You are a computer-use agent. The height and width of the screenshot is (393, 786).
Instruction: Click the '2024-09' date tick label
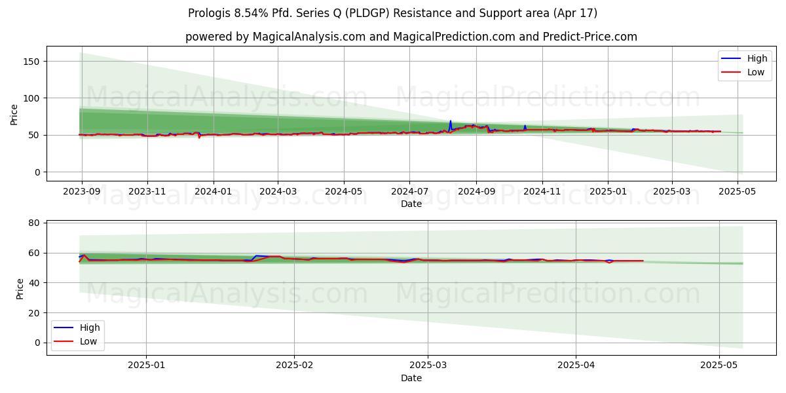[476, 192]
